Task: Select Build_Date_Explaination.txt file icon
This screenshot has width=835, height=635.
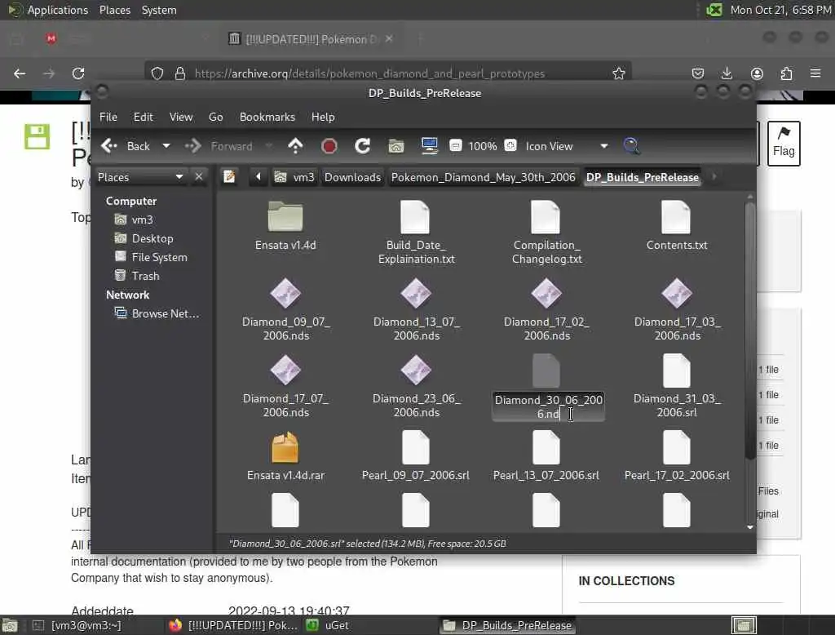Action: click(416, 217)
